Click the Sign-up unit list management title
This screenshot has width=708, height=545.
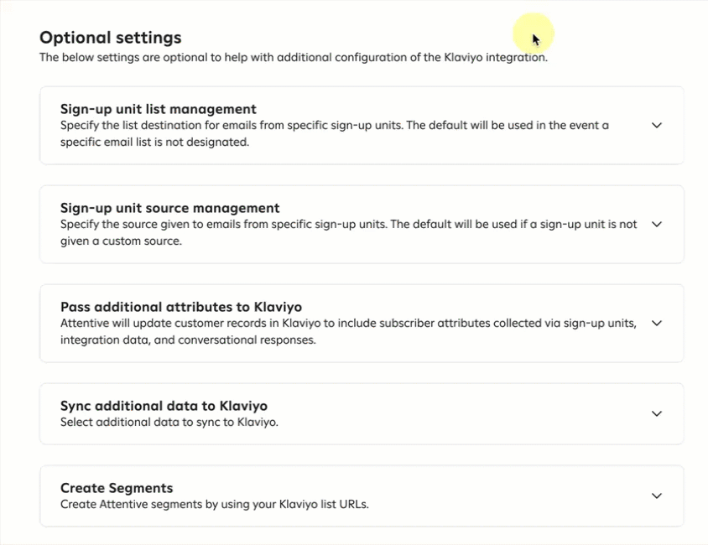(x=158, y=109)
